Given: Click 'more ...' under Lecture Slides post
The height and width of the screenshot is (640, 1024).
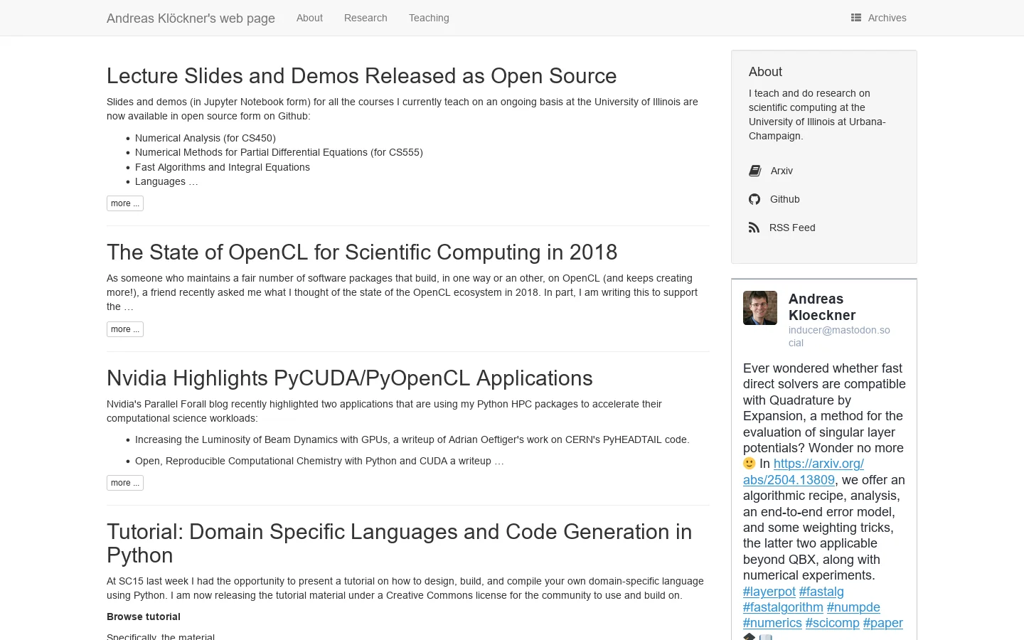Looking at the screenshot, I should click(x=125, y=203).
